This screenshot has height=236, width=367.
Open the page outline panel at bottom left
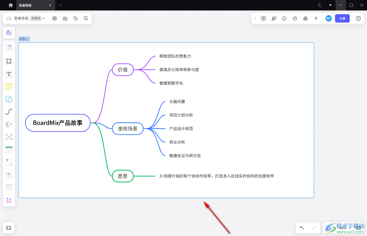(9, 228)
